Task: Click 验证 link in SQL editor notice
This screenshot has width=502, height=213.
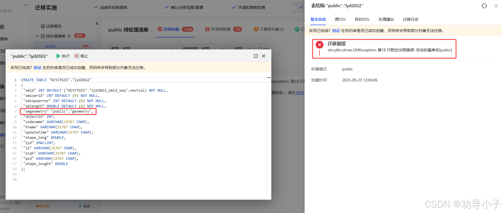Action: tap(37, 68)
